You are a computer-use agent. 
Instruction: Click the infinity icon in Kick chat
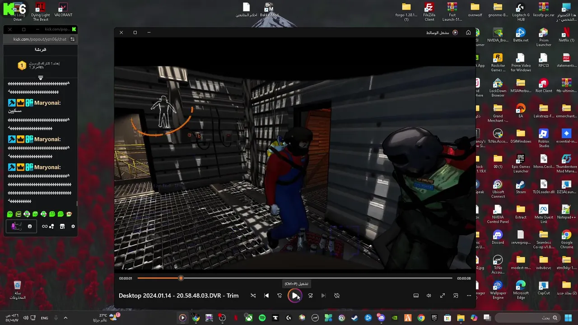[x=45, y=226]
